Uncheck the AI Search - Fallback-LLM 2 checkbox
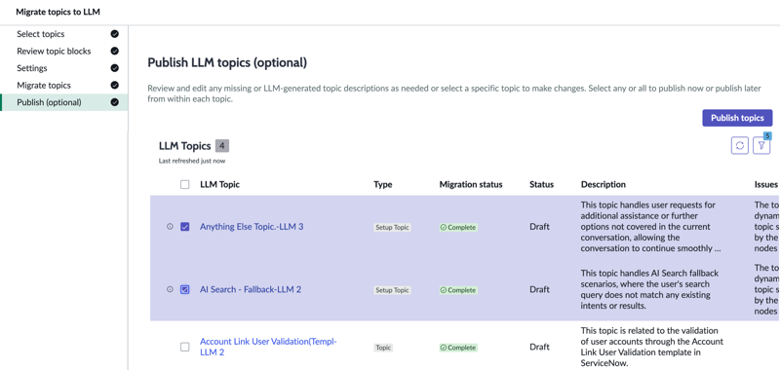 [185, 289]
